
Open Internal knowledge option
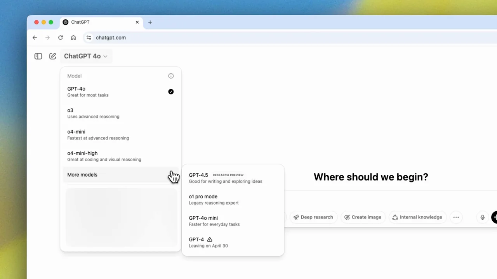pyautogui.click(x=417, y=217)
